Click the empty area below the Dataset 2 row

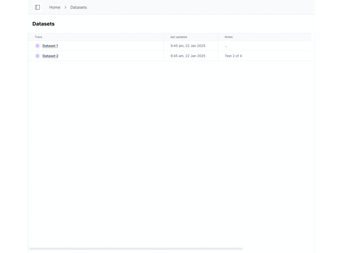(171, 150)
